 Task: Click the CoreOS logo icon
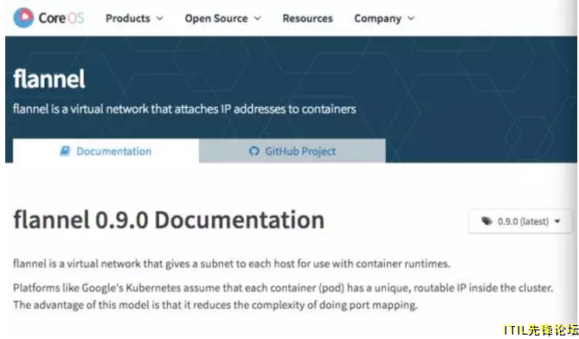point(23,17)
